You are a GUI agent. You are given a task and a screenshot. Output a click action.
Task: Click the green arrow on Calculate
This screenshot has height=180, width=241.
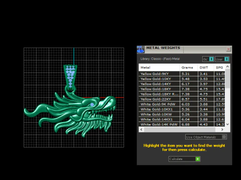[198, 159]
